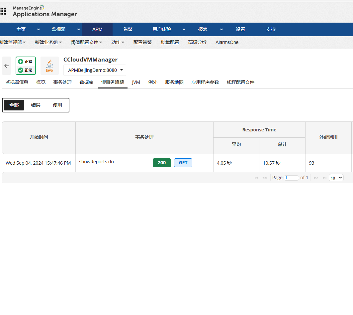Open the 用户体验 main menu
The image size is (353, 315).
tap(162, 29)
